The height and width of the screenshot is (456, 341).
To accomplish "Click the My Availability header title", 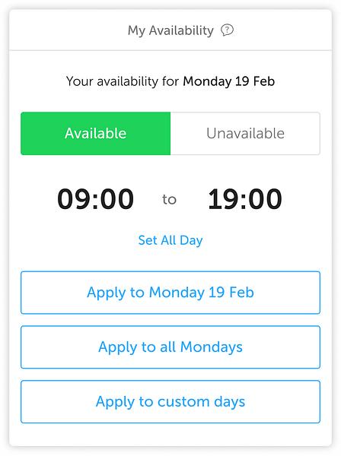I will (170, 30).
